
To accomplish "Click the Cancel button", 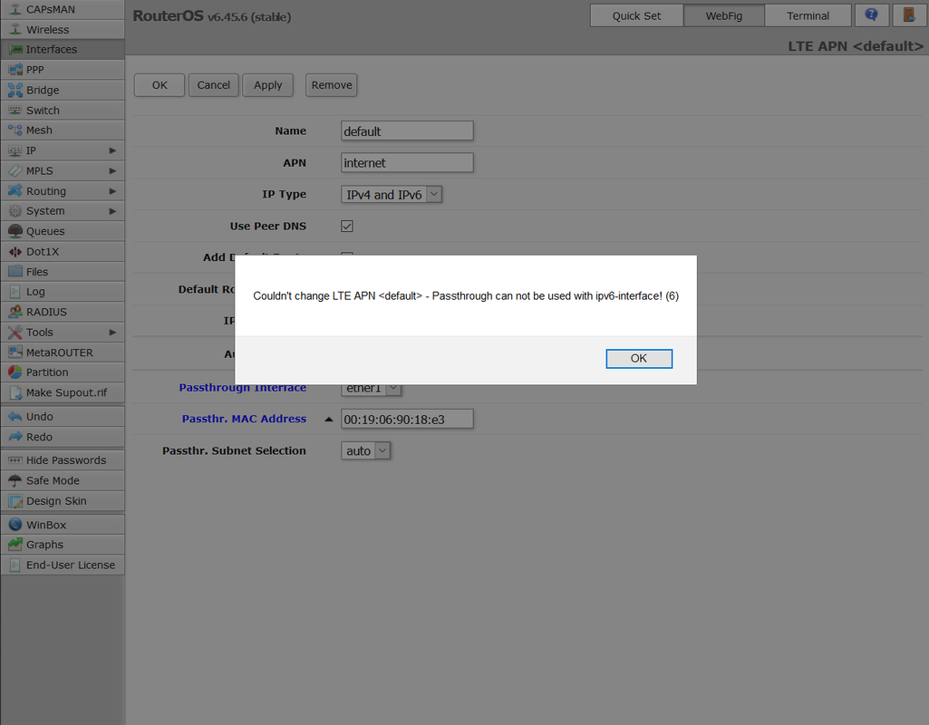I will click(x=213, y=84).
